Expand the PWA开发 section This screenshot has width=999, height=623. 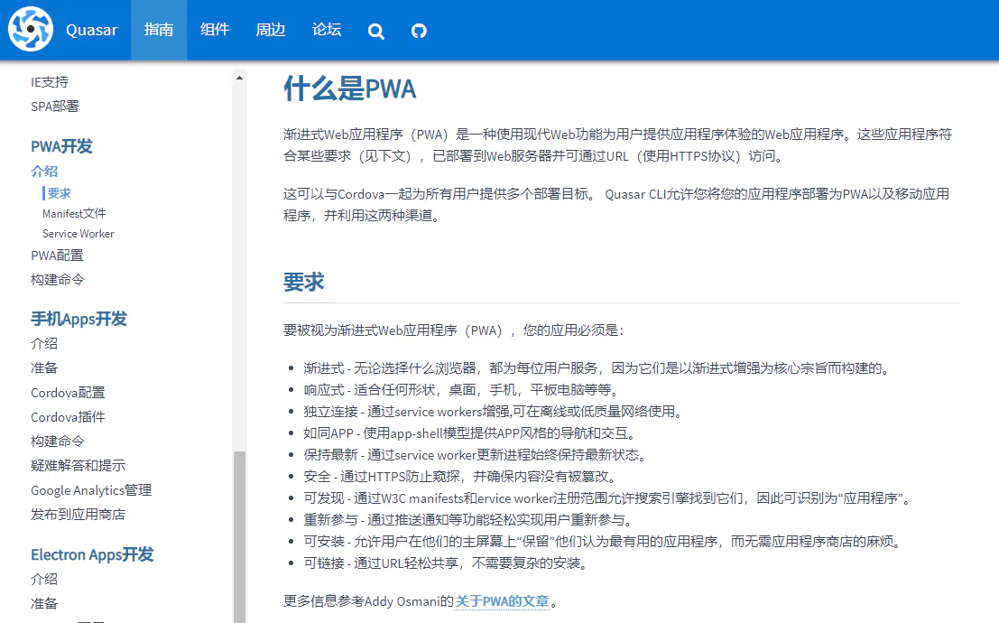[61, 145]
